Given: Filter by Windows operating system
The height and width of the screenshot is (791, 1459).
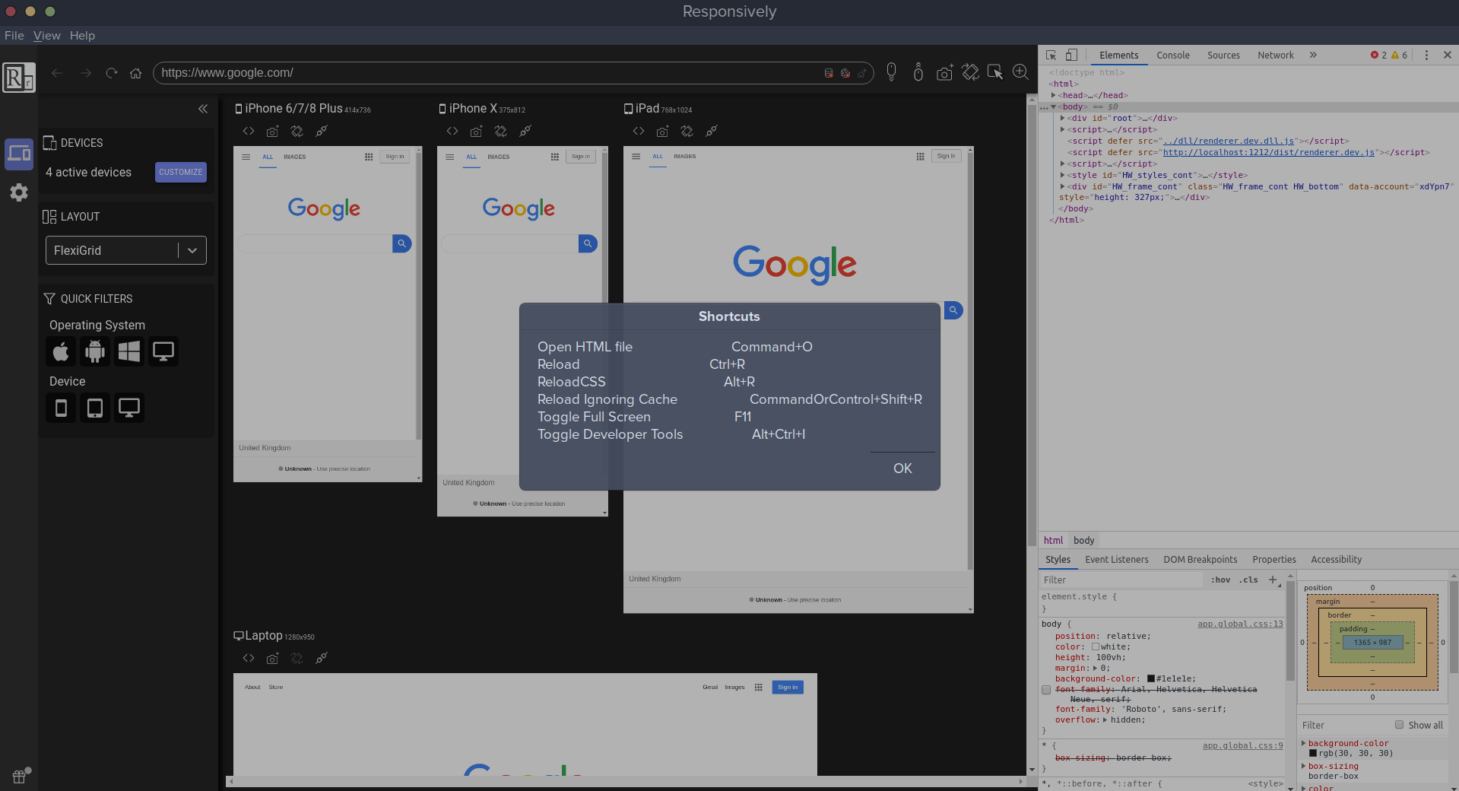Looking at the screenshot, I should click(x=129, y=351).
